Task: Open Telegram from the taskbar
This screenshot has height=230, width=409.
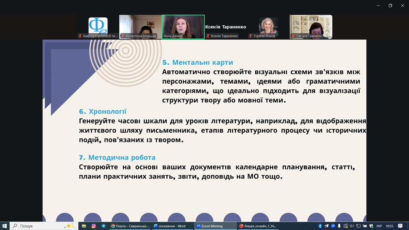Action: pos(103,226)
